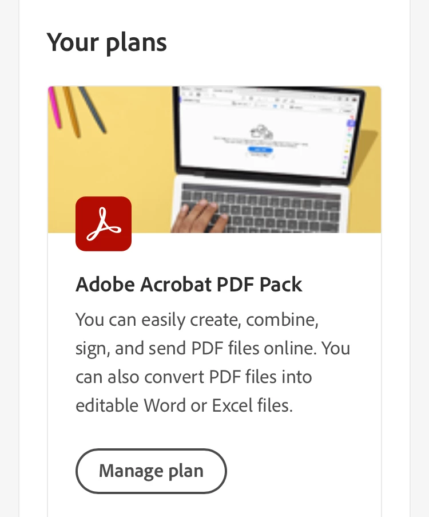Click the text 'You can easily create, combine,'

click(197, 320)
